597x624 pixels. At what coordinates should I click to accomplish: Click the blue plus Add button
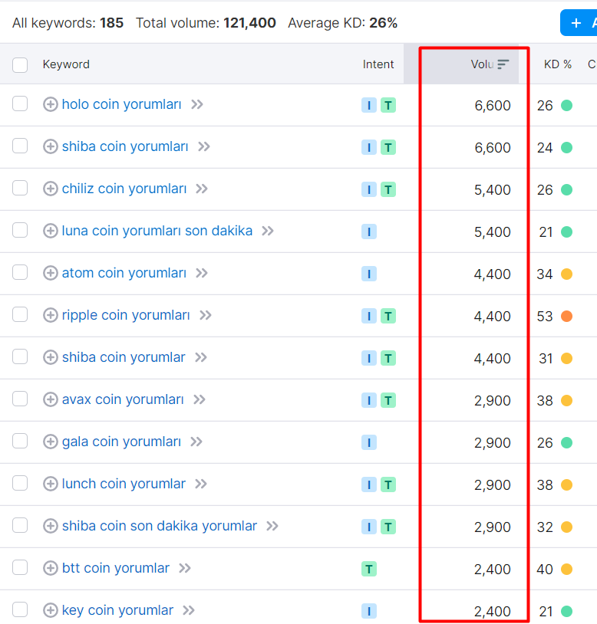point(579,23)
